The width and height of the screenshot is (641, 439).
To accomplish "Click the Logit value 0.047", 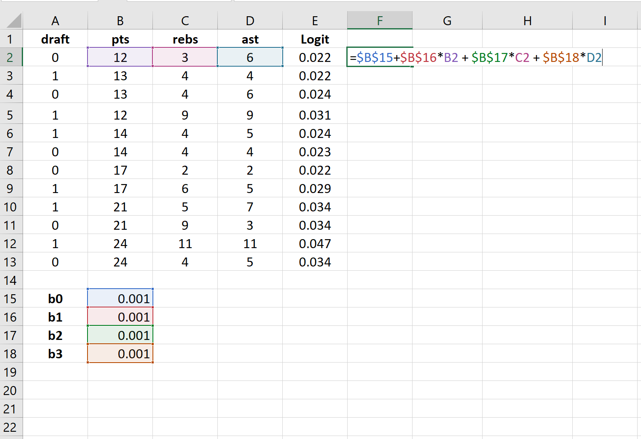I will (315, 243).
